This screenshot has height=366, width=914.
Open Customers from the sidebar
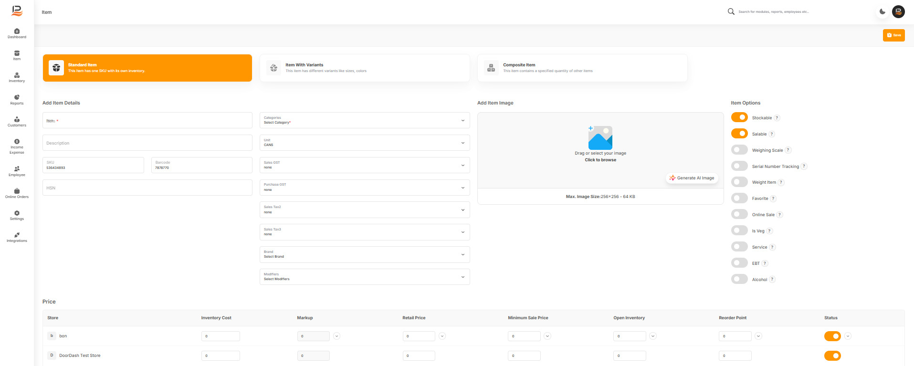pos(17,122)
